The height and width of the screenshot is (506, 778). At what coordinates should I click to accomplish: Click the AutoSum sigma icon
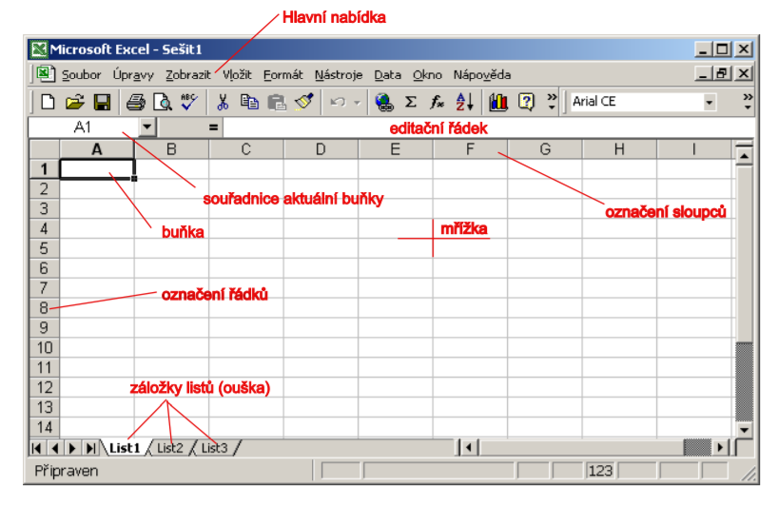[x=411, y=102]
